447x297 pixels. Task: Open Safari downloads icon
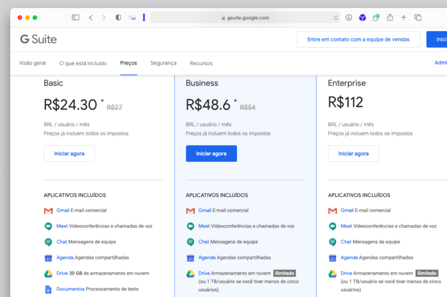[x=349, y=18]
